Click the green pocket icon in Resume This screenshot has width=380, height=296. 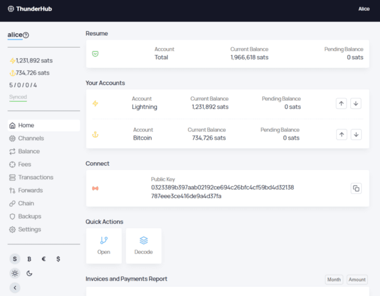95,54
